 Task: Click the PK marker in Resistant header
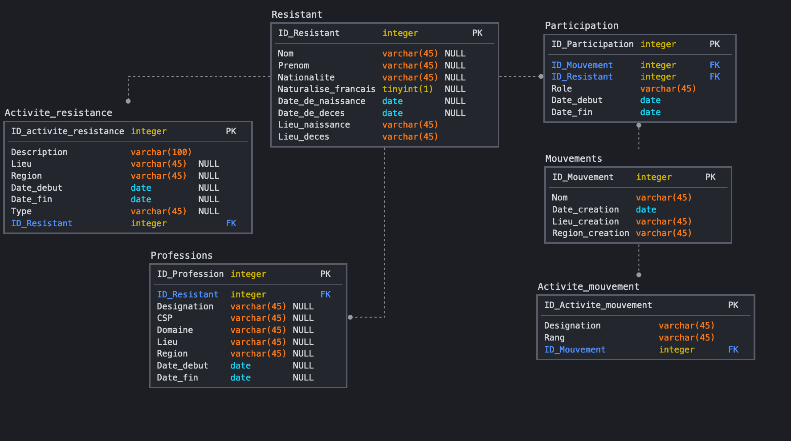477,33
